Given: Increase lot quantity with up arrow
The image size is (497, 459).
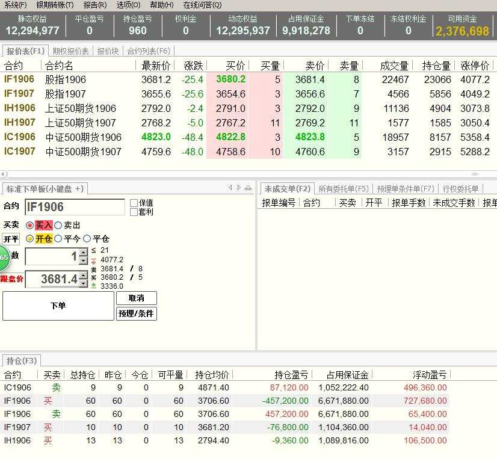Looking at the screenshot, I should [x=83, y=252].
